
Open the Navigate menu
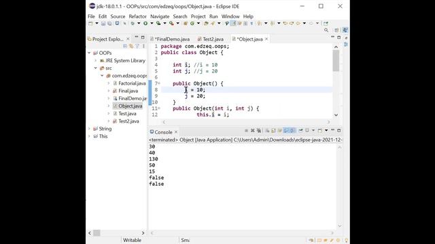pyautogui.click(x=160, y=16)
